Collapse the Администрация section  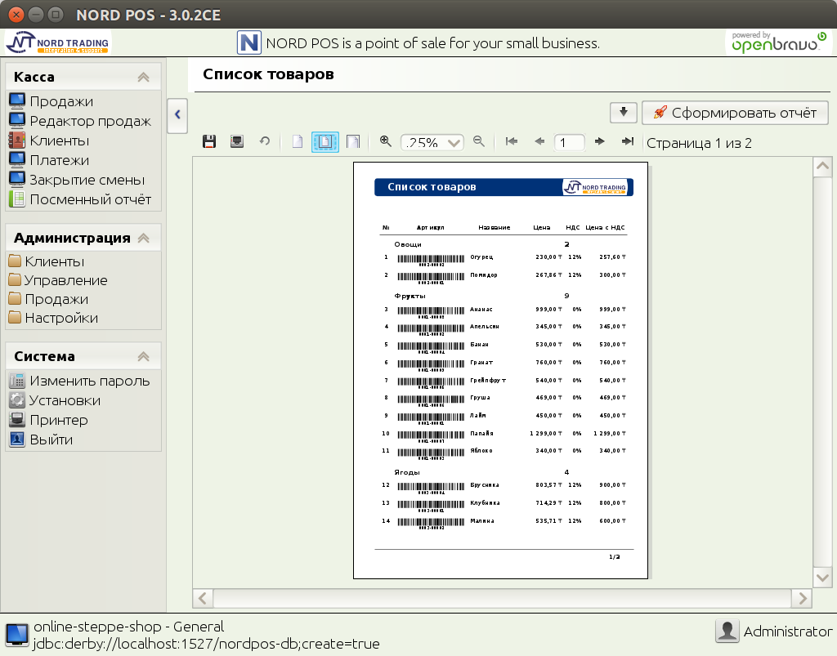pyautogui.click(x=143, y=239)
